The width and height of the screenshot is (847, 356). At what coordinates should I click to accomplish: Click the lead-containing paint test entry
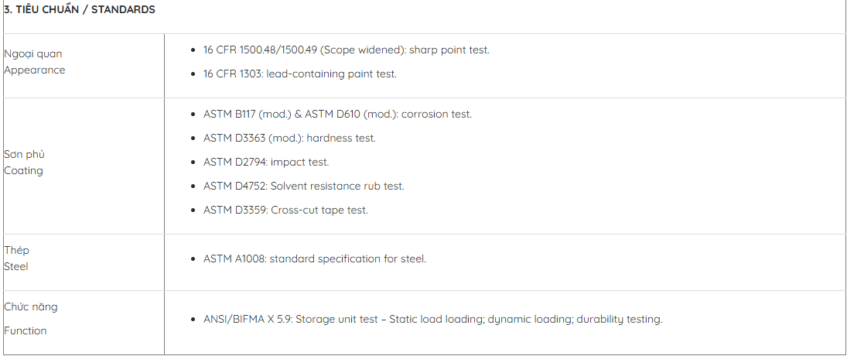click(300, 74)
